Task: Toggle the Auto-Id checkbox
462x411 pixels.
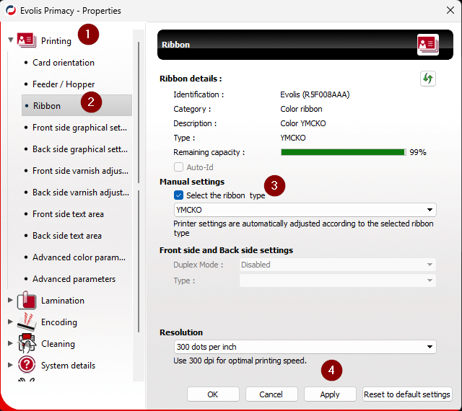Action: (178, 167)
